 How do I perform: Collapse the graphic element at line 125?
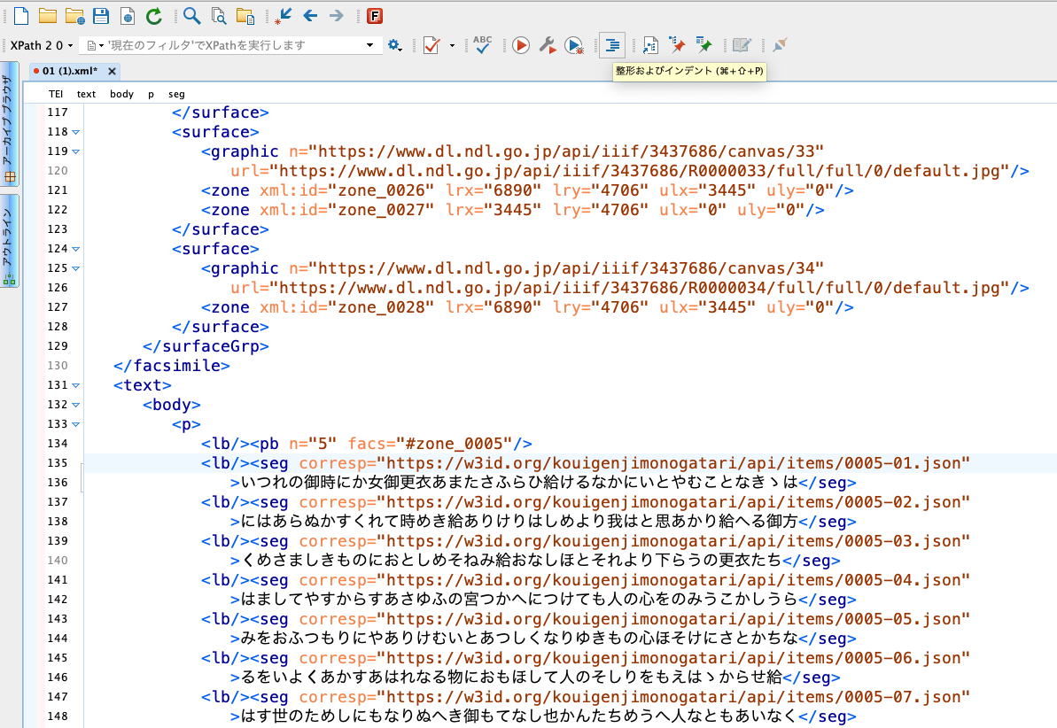click(x=75, y=268)
